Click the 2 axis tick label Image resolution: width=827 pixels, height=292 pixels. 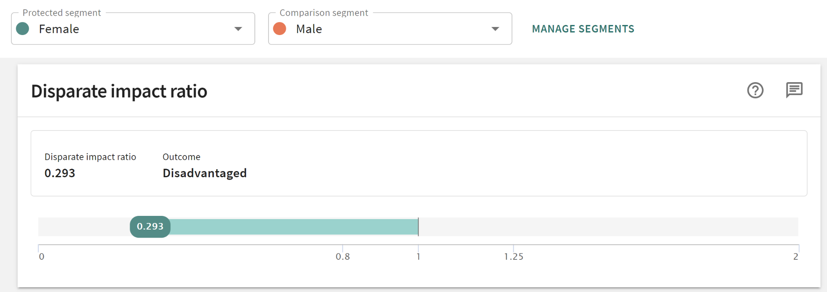(x=796, y=257)
